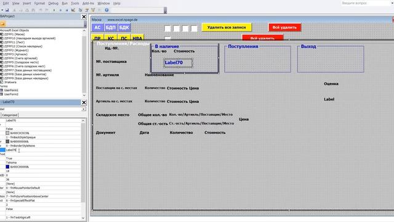
Task: Click the yellow ПС button
Action: (124, 38)
